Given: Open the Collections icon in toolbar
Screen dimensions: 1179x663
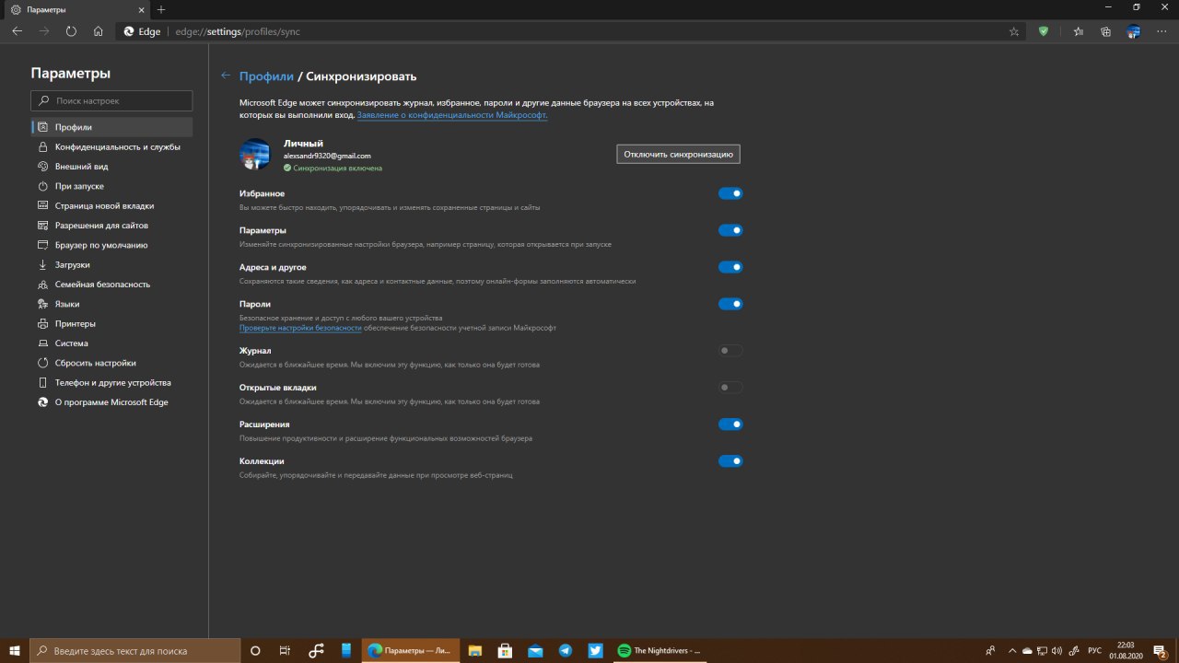Looking at the screenshot, I should pyautogui.click(x=1106, y=31).
